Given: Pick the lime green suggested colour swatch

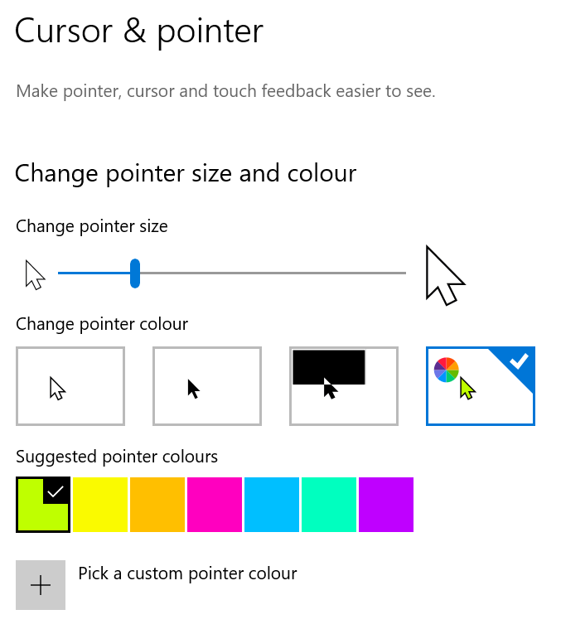Looking at the screenshot, I should (x=43, y=505).
